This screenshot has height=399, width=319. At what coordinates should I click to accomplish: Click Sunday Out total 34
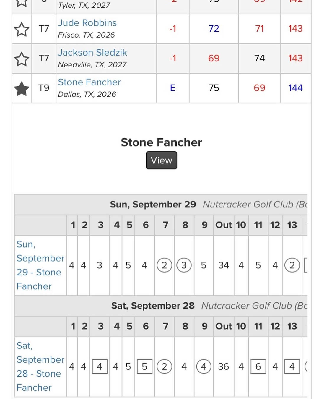click(x=223, y=265)
